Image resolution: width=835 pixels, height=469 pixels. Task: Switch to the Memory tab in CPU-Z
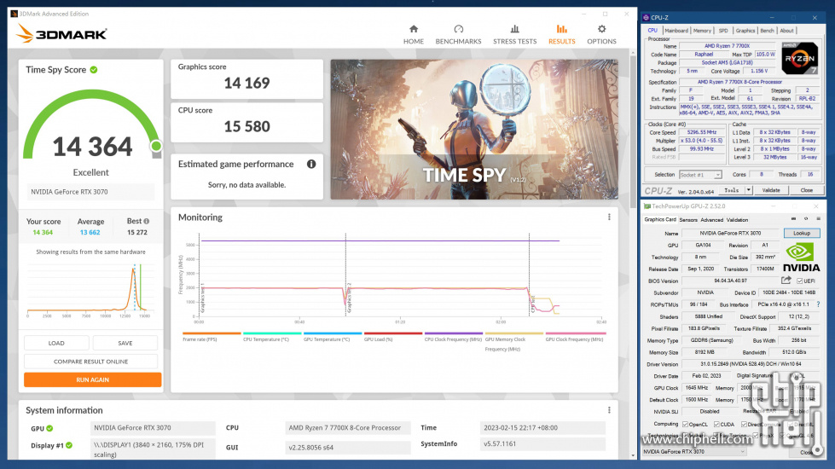(702, 31)
